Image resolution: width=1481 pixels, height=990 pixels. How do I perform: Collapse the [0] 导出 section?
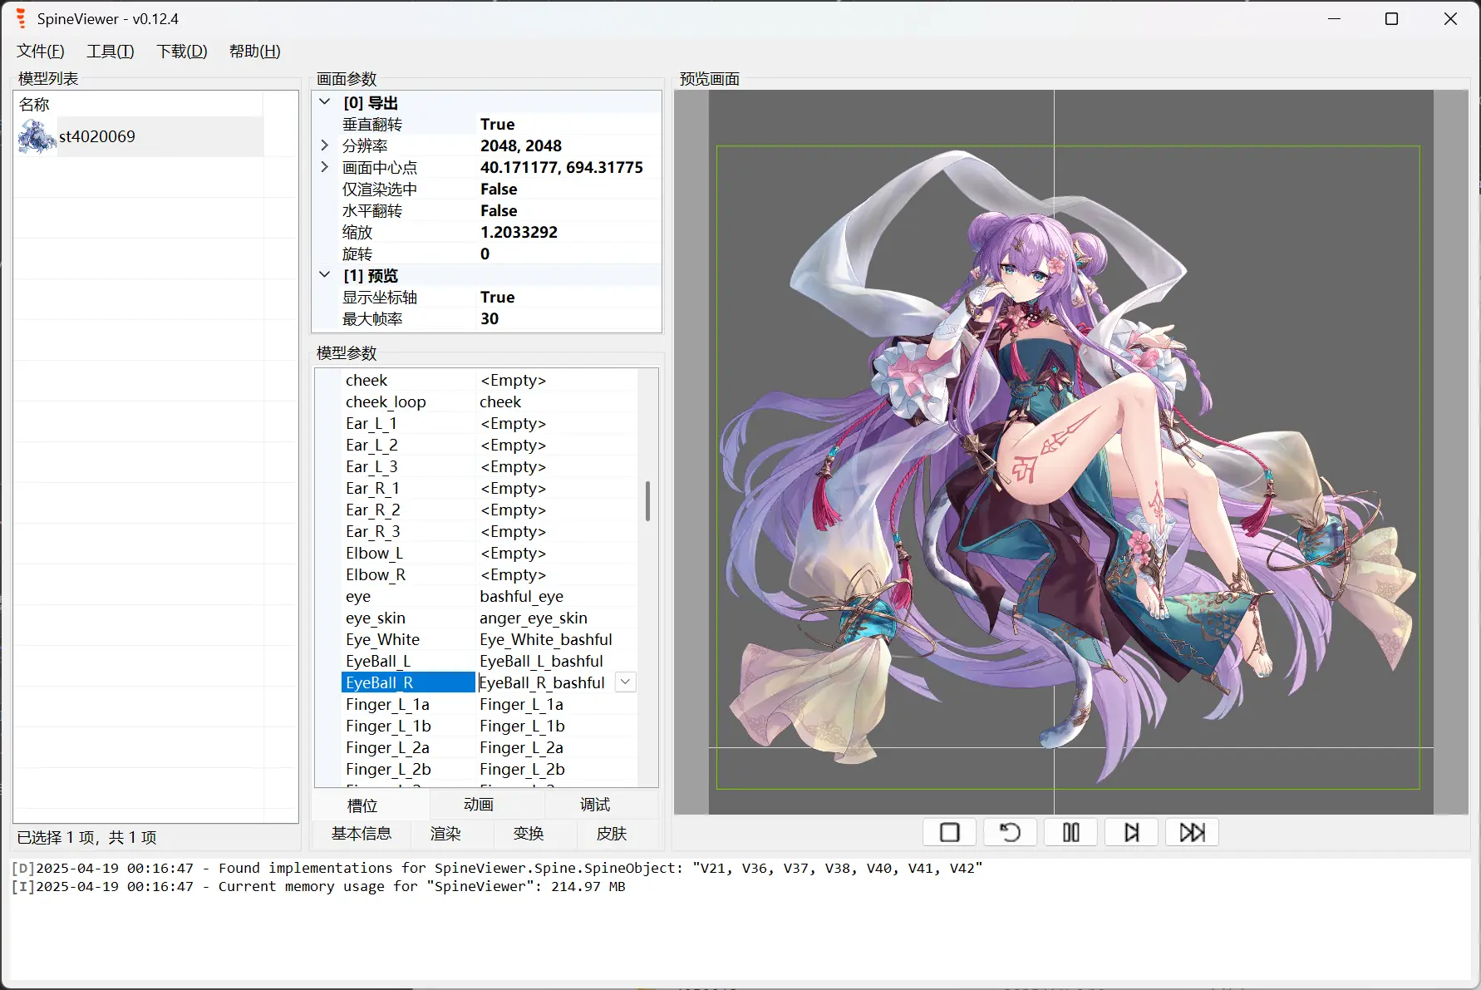point(324,101)
